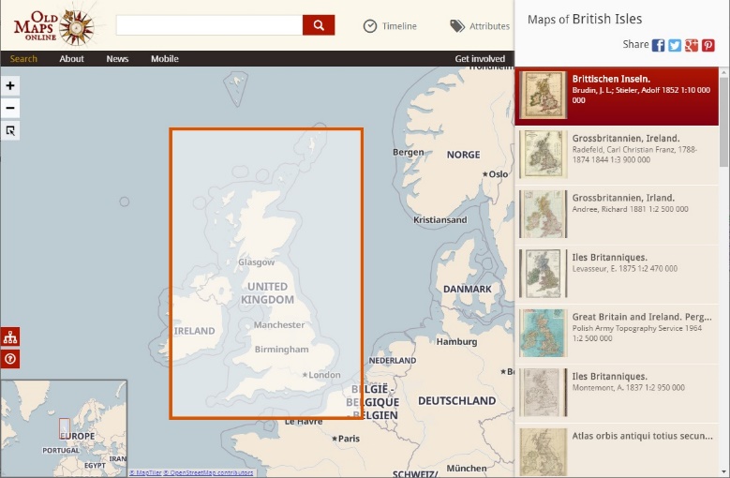Share on Facebook
Viewport: 730px width, 478px height.
click(x=658, y=45)
